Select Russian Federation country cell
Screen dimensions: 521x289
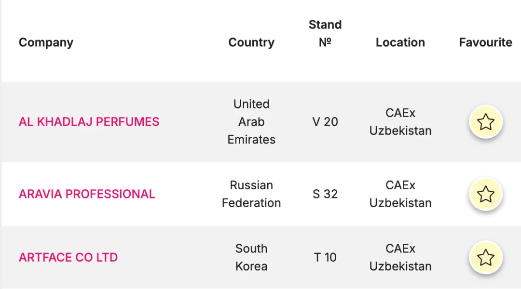click(251, 194)
